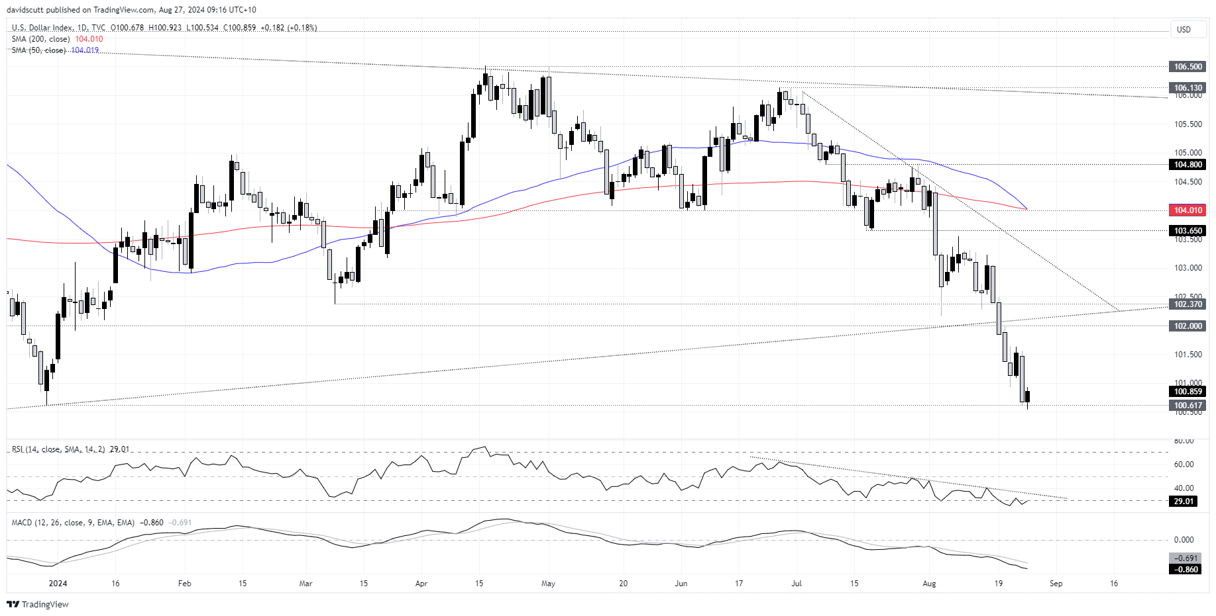Click the 101.500 price axis tick
The height and width of the screenshot is (616, 1216).
pos(1188,355)
